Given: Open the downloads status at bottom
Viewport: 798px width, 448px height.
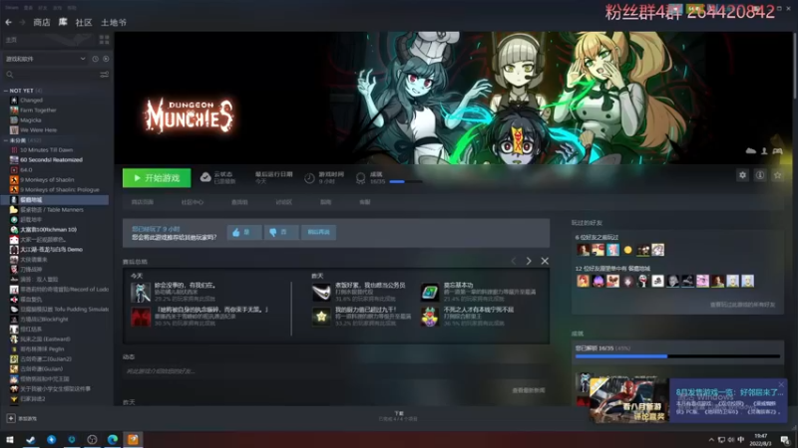Looking at the screenshot, I should tap(398, 416).
